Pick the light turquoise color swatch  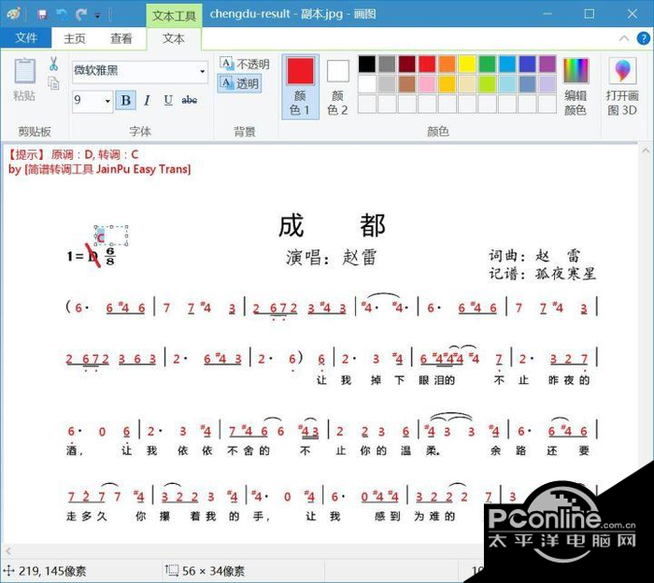coord(507,84)
